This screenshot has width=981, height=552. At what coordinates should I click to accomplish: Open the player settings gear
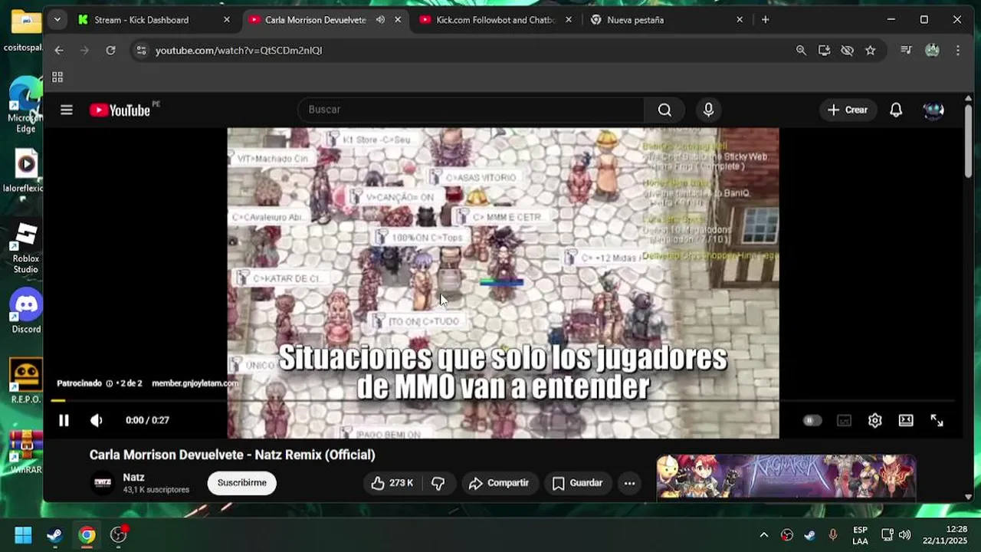pyautogui.click(x=875, y=420)
